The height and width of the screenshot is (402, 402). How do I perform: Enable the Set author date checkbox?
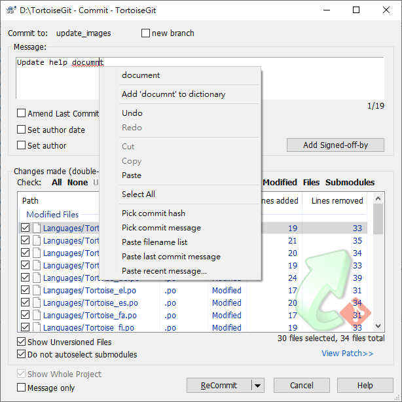22,130
